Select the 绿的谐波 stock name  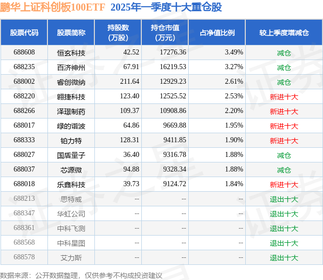pyautogui.click(x=71, y=126)
